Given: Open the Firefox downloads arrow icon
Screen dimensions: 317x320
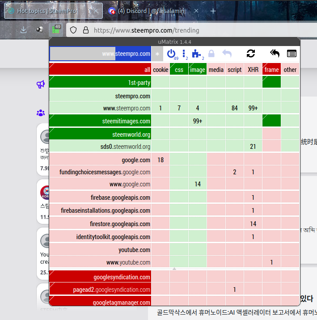Looking at the screenshot, I should coord(24,30).
